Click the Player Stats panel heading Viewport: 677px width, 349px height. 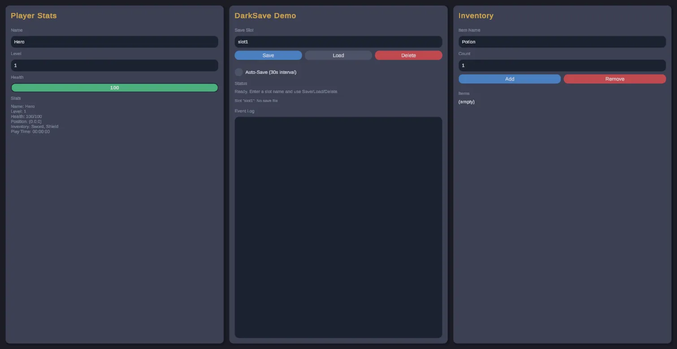tap(34, 15)
